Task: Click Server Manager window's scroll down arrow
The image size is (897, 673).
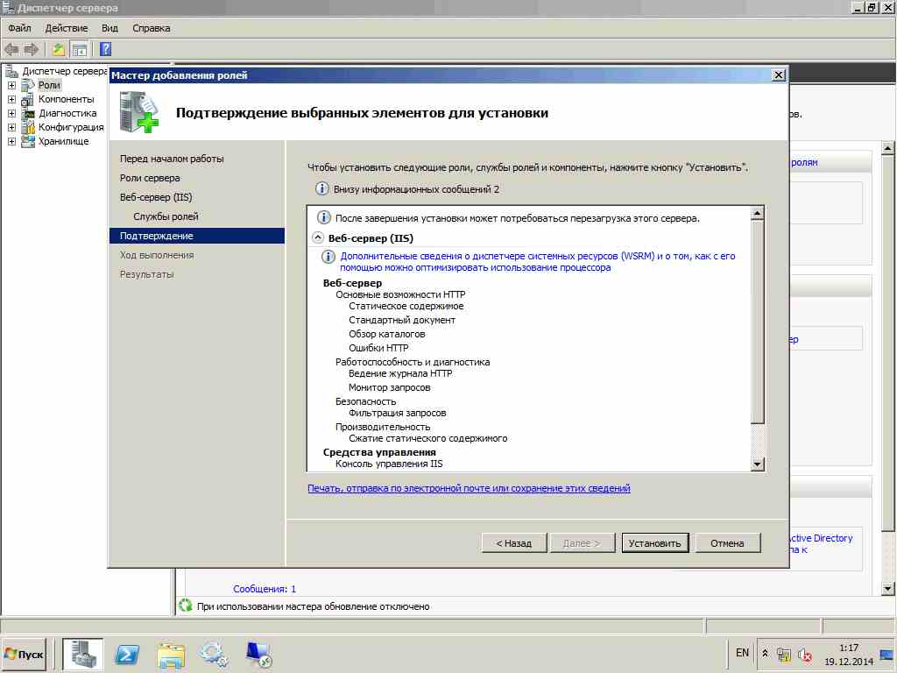Action: pyautogui.click(x=887, y=588)
